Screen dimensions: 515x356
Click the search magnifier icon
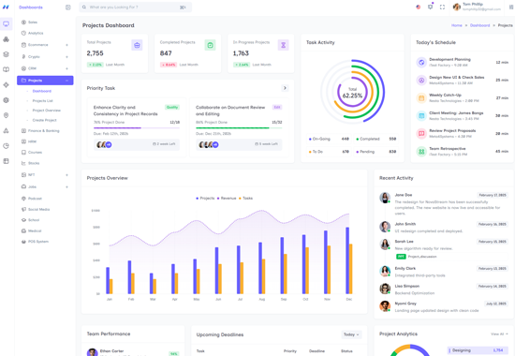[x=84, y=7]
